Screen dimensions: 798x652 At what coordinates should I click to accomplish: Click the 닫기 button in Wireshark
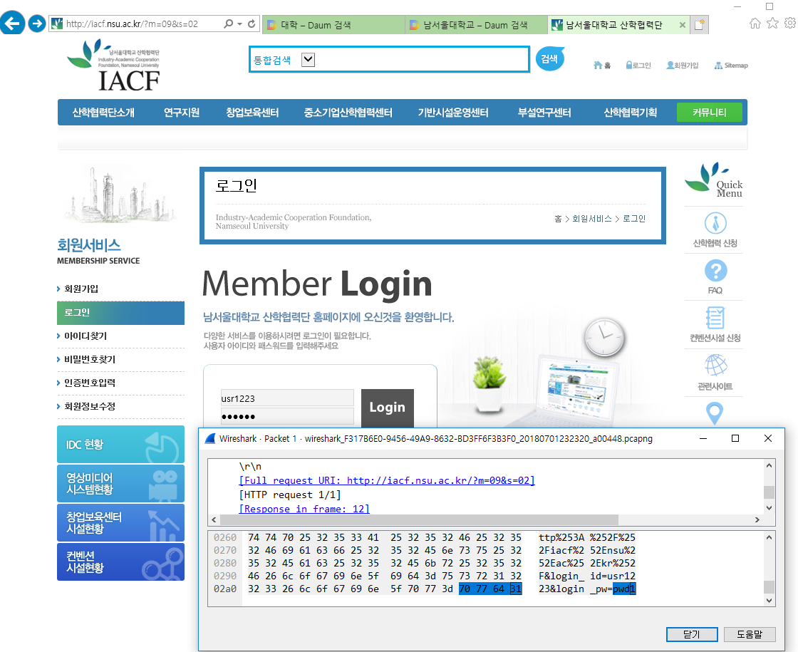pos(692,634)
